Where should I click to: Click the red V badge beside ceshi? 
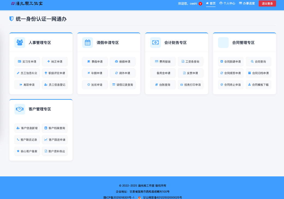click(200, 4)
